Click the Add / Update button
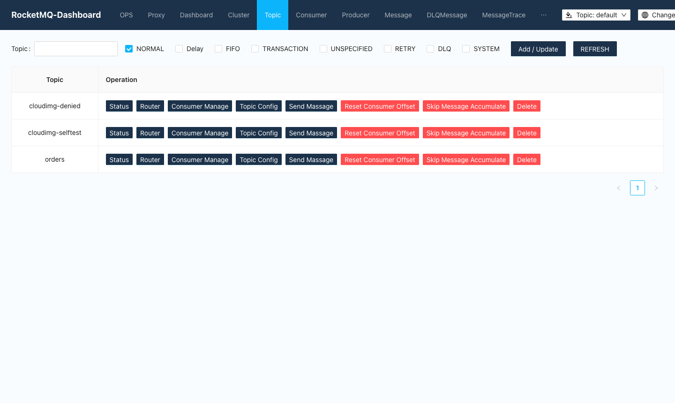The width and height of the screenshot is (675, 403). click(538, 49)
